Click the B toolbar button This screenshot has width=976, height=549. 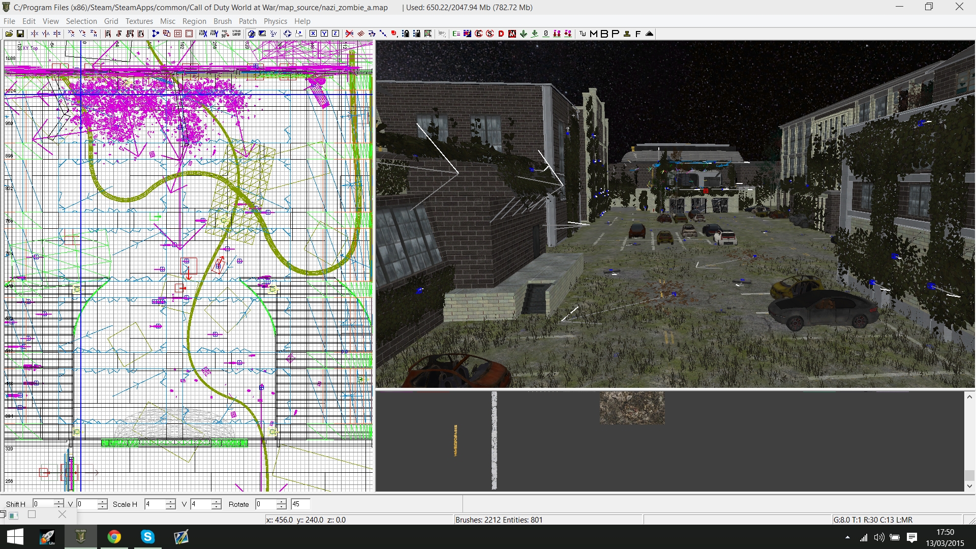click(x=604, y=34)
